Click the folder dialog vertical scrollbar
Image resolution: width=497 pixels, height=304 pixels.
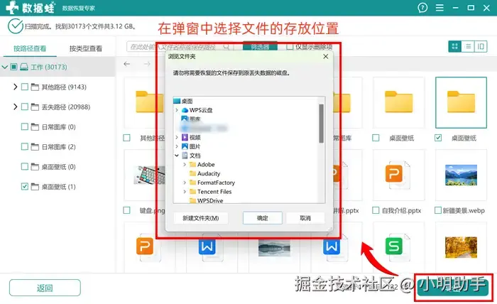322,124
